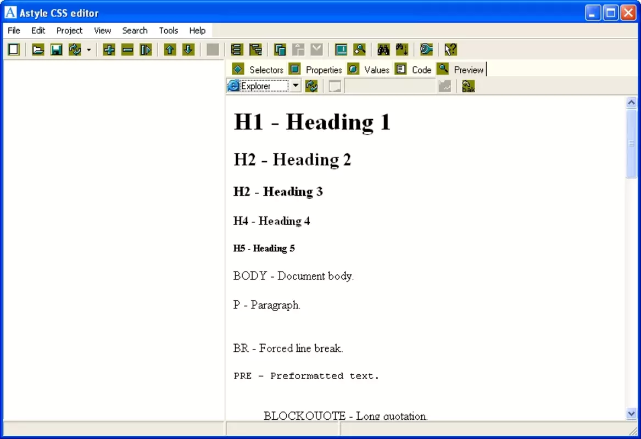The width and height of the screenshot is (641, 439).
Task: Click the wrench Tools icon
Action: pos(426,50)
